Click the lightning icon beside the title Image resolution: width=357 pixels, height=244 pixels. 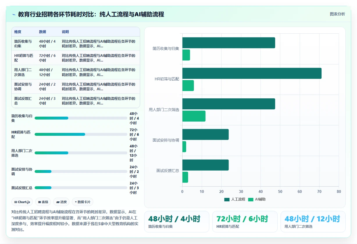pos(14,14)
